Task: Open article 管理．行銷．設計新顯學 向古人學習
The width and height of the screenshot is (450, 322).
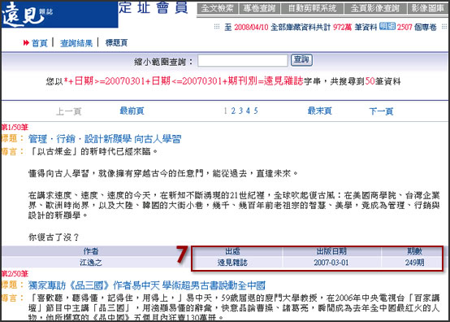Action: point(105,139)
